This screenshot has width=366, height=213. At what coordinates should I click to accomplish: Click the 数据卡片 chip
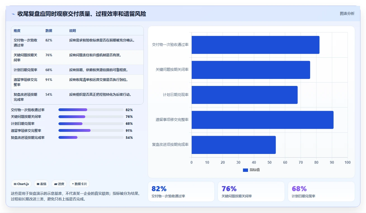(x=79, y=184)
